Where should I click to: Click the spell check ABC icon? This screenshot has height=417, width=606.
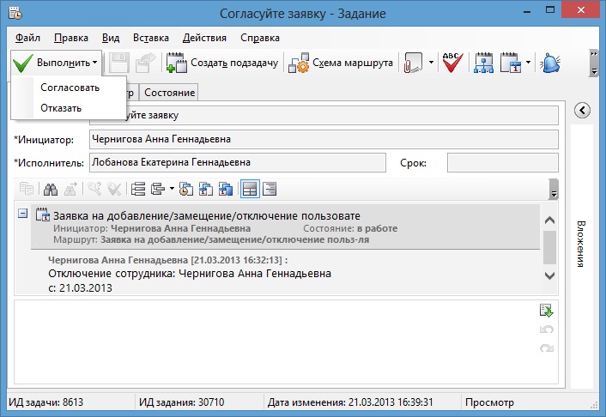451,63
